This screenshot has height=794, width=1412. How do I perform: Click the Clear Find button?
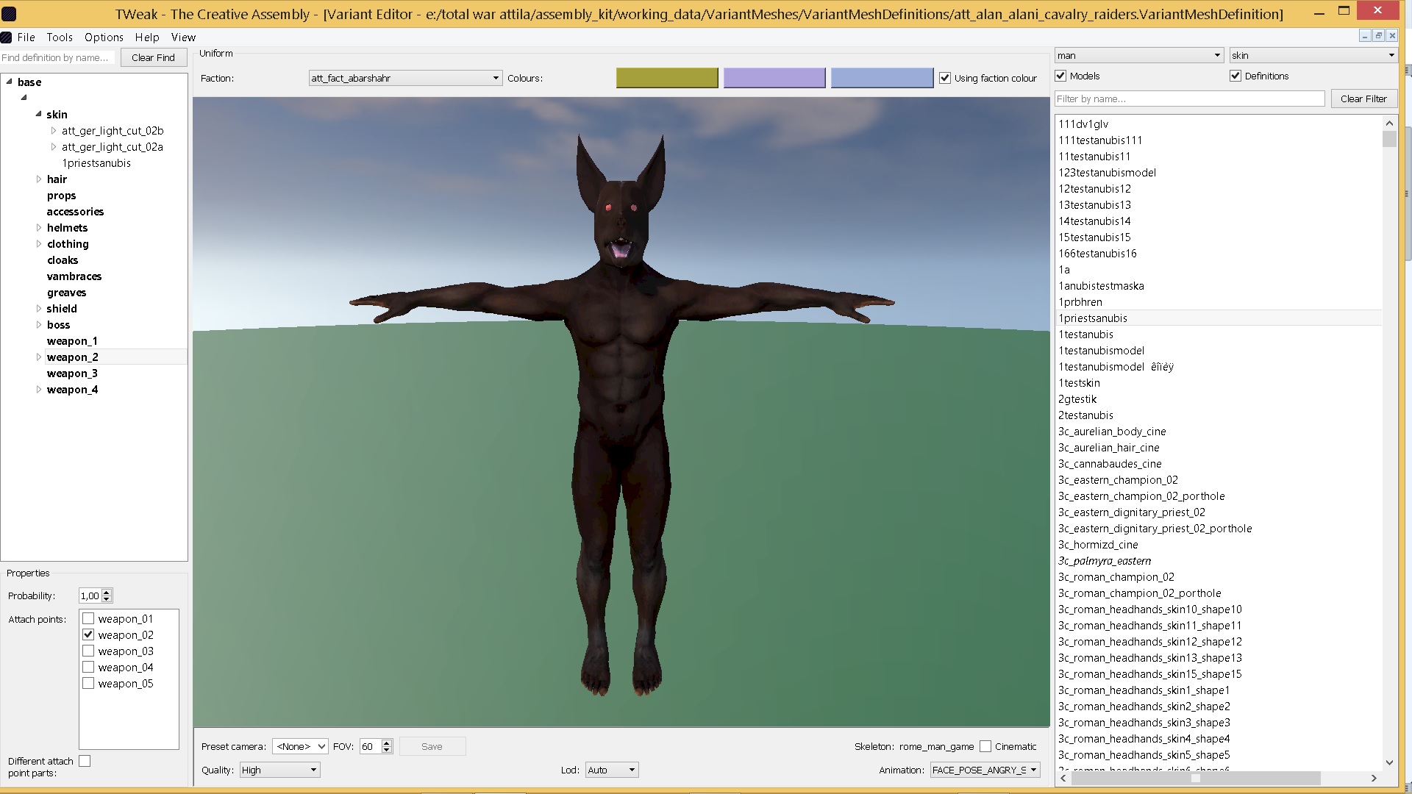(x=153, y=57)
